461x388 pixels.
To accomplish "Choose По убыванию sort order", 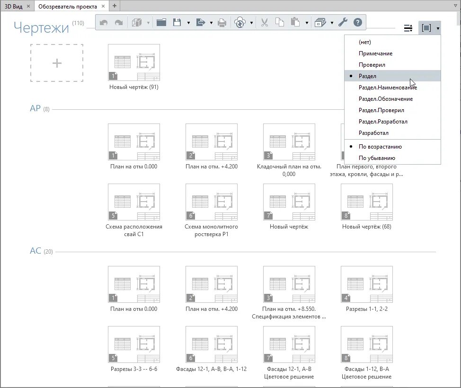I will [392, 158].
